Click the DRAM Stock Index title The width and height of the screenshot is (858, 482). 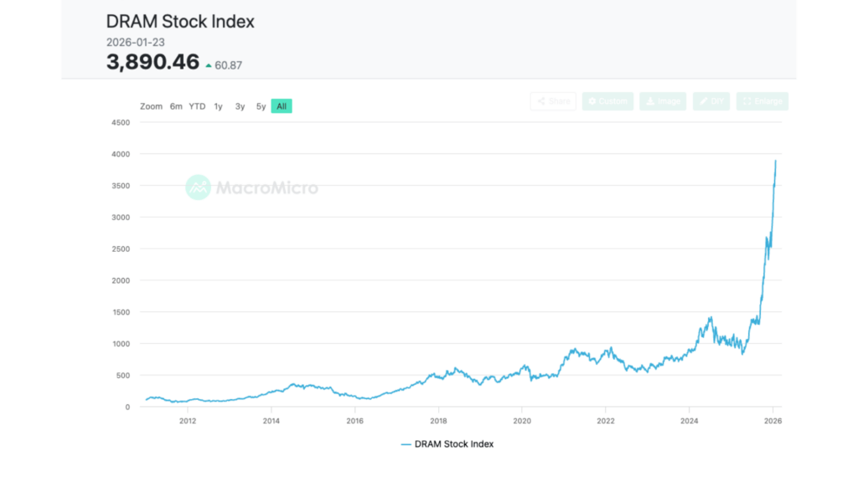pyautogui.click(x=180, y=23)
